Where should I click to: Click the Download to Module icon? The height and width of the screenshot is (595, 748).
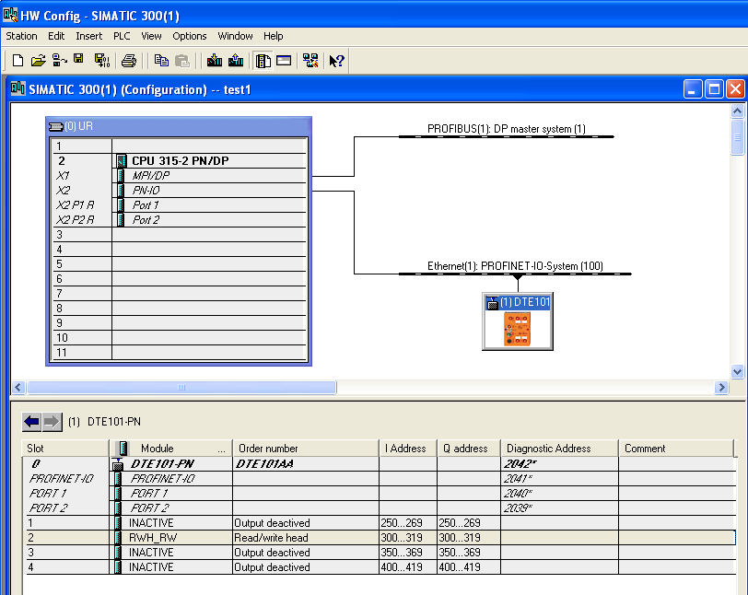coord(215,61)
